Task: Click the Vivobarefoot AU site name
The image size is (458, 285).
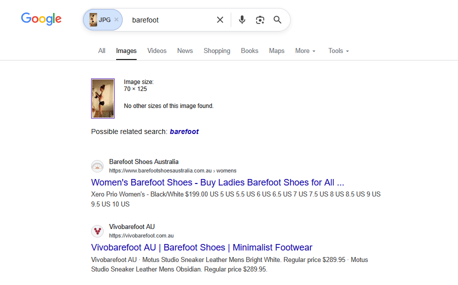Action: 132,226
